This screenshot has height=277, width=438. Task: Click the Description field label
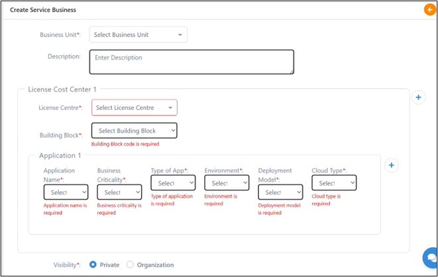[x=64, y=56]
